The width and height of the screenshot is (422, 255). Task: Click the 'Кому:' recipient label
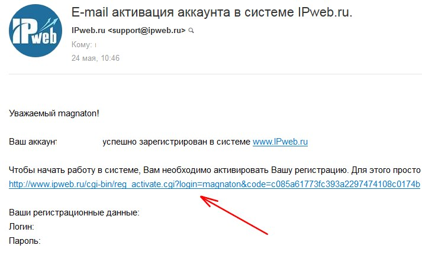pyautogui.click(x=82, y=44)
